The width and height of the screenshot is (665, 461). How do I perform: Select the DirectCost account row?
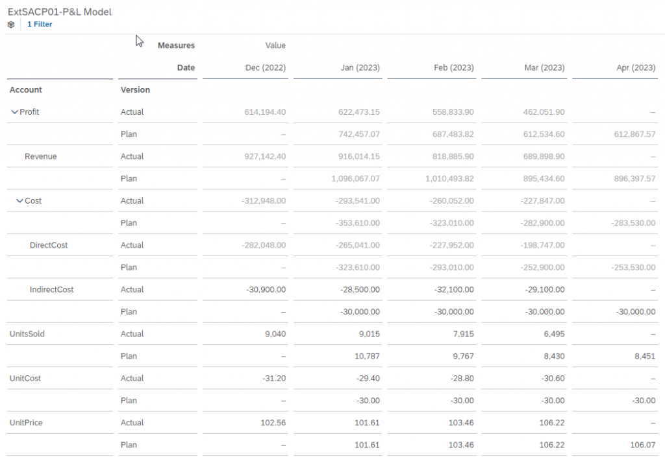[x=49, y=245]
